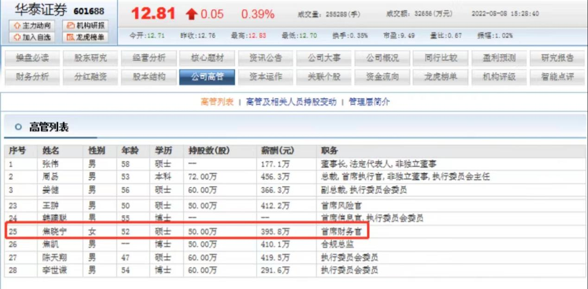588x289 pixels.
Task: Select the 资金流向 tab
Action: [382, 77]
